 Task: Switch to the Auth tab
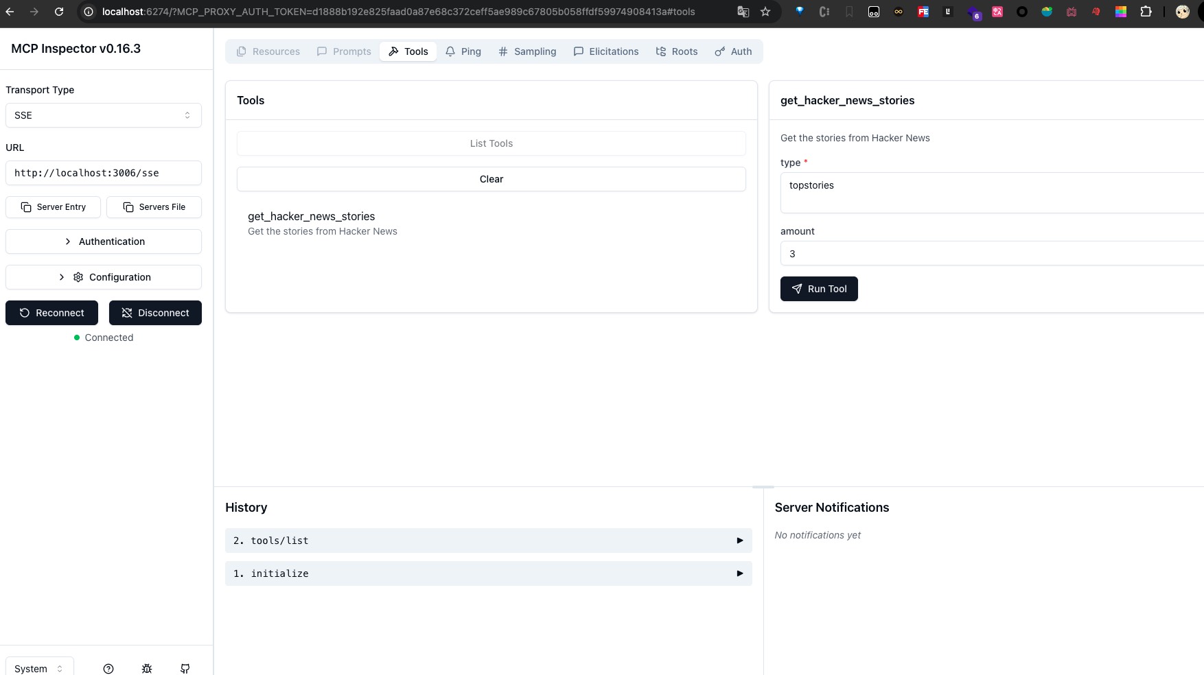click(733, 51)
